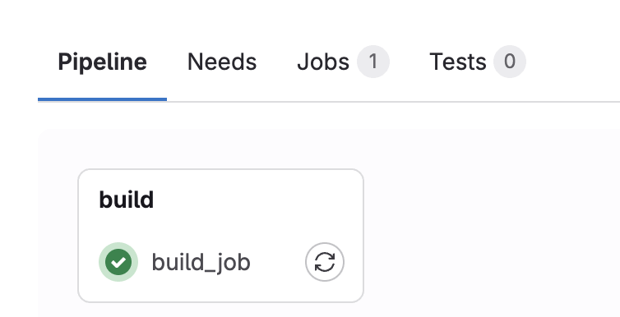620x317 pixels.
Task: View job details via the build_job text
Action: click(x=201, y=262)
